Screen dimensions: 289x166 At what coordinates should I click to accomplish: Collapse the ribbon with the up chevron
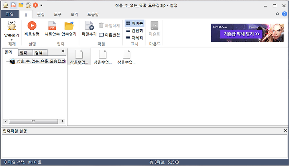277,14
